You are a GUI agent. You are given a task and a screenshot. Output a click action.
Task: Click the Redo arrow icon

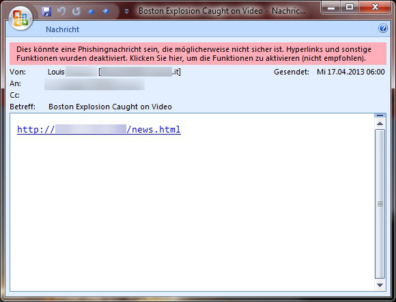[x=76, y=12]
